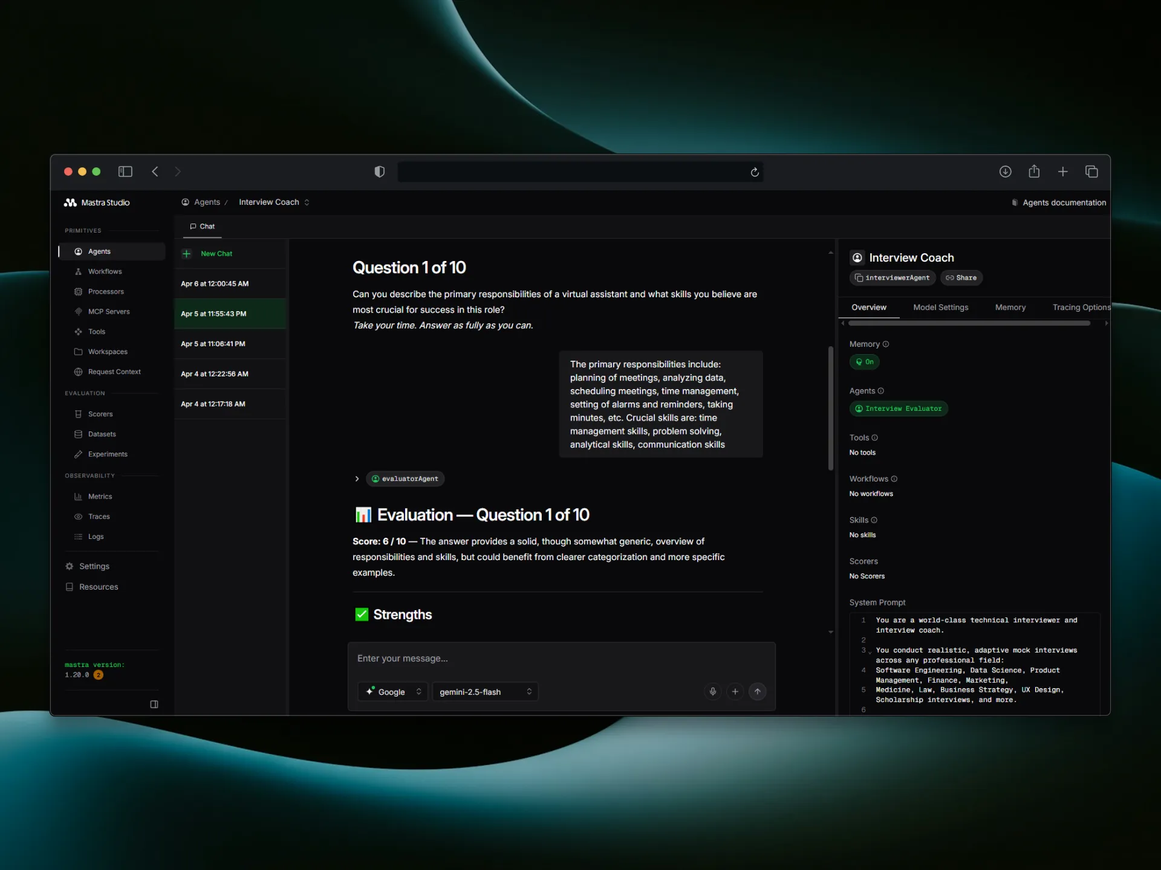The image size is (1161, 870).
Task: Open the gemini-2.5-flash model dropdown
Action: click(485, 692)
